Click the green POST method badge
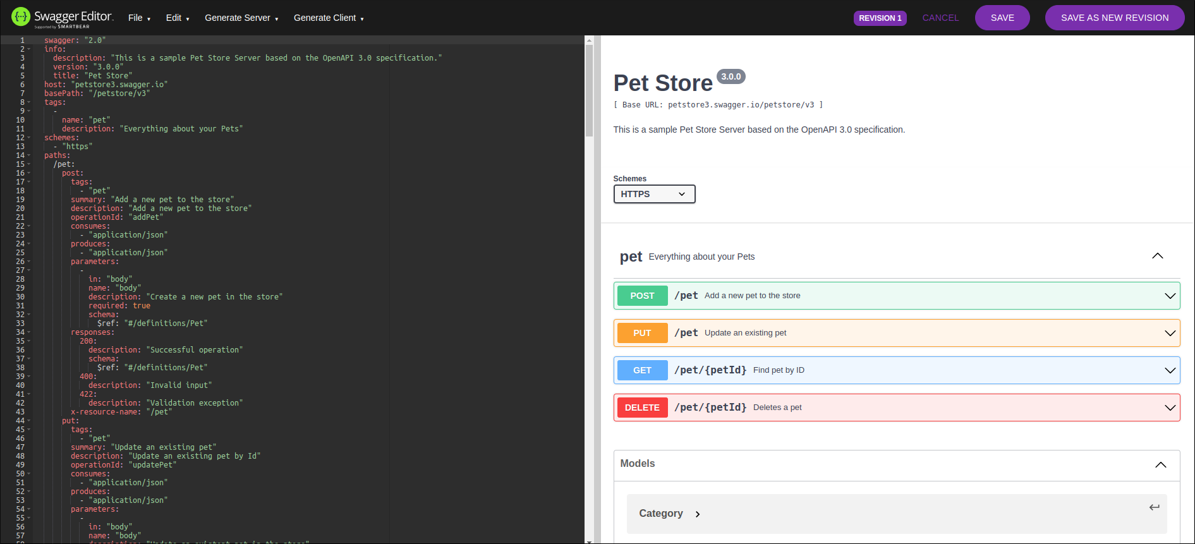The image size is (1195, 544). (x=642, y=296)
